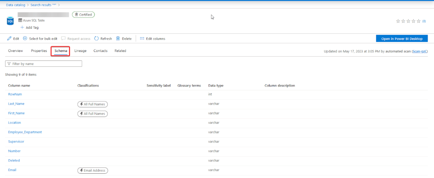The image size is (434, 178).
Task: Sort by Column name header
Action: [19, 85]
